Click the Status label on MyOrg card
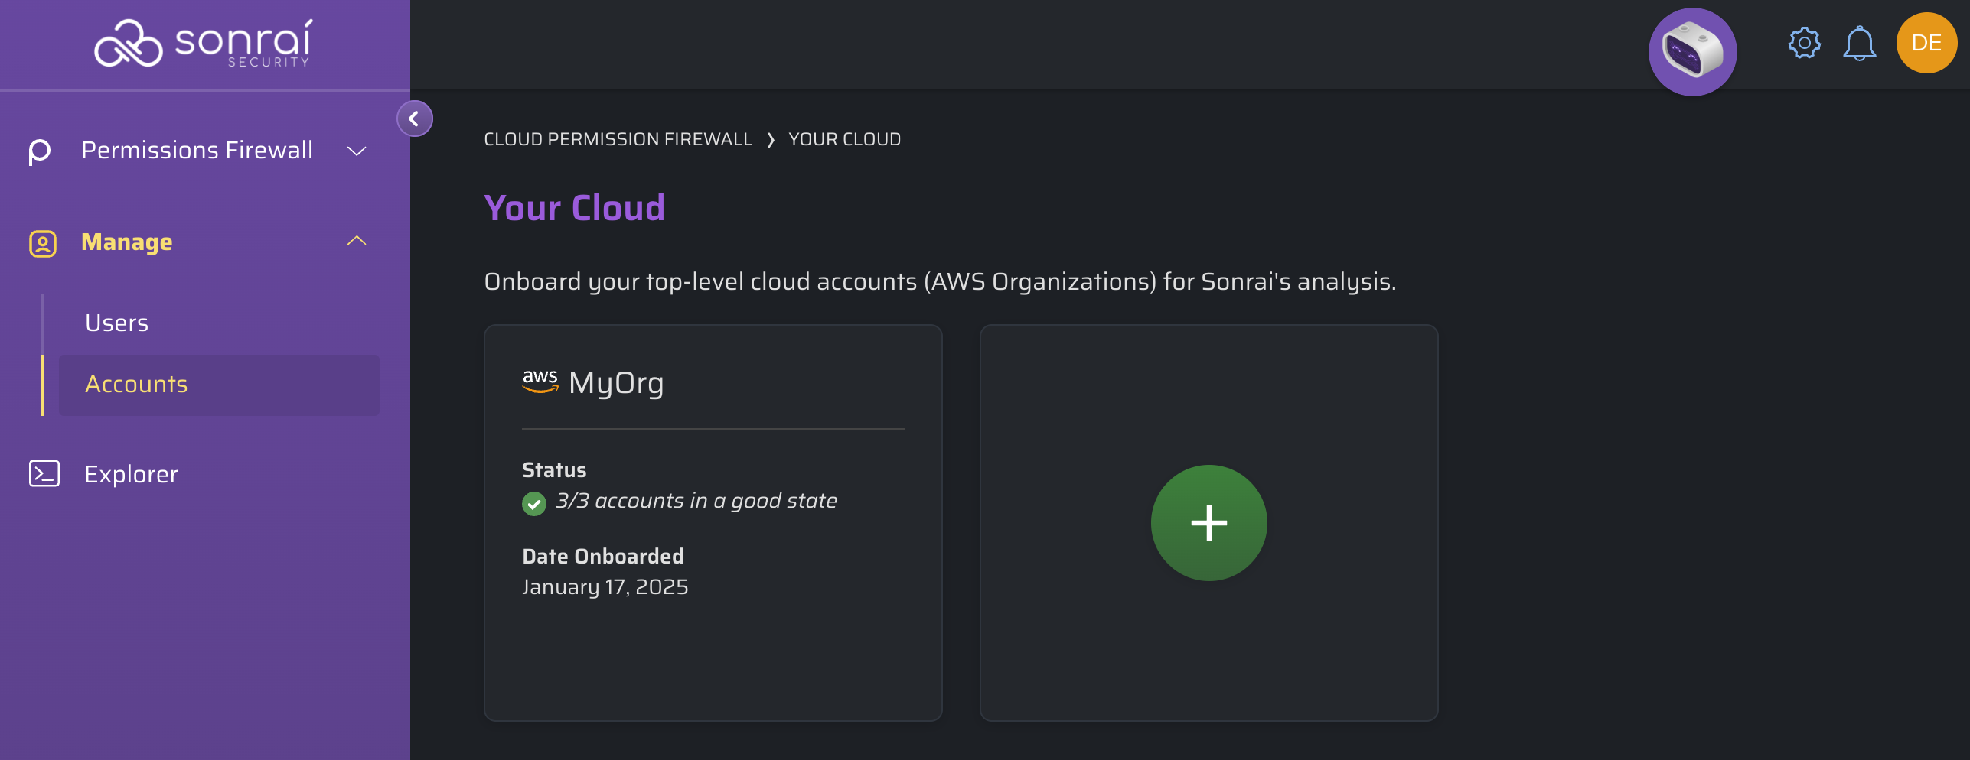Screen dimensions: 1970x760 [x=554, y=469]
